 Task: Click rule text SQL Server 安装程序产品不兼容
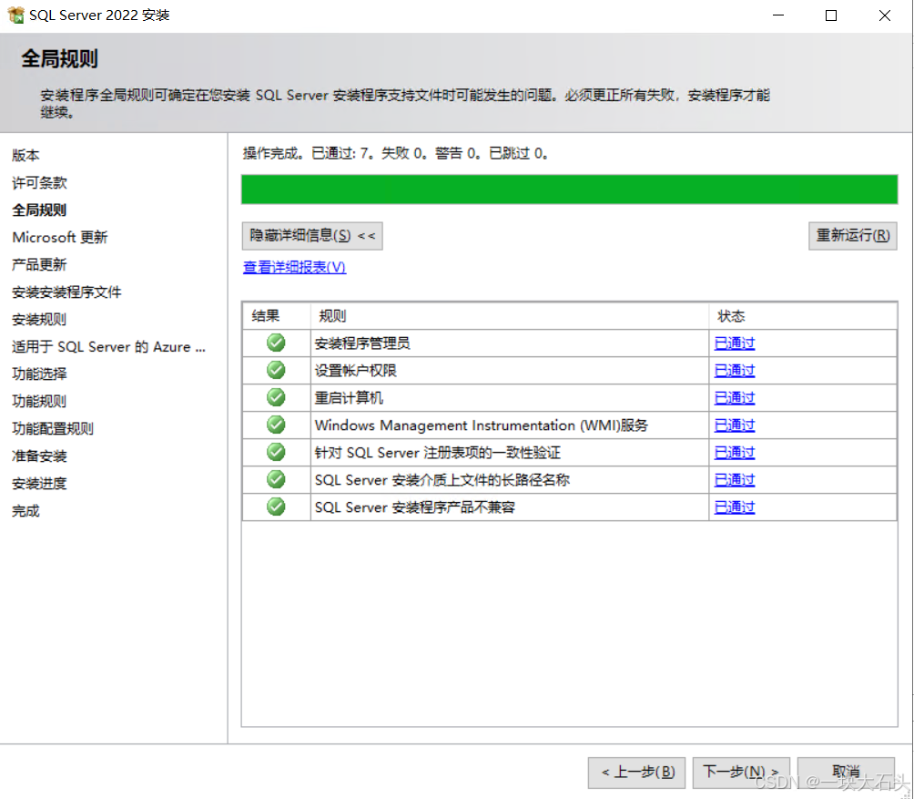pyautogui.click(x=415, y=507)
